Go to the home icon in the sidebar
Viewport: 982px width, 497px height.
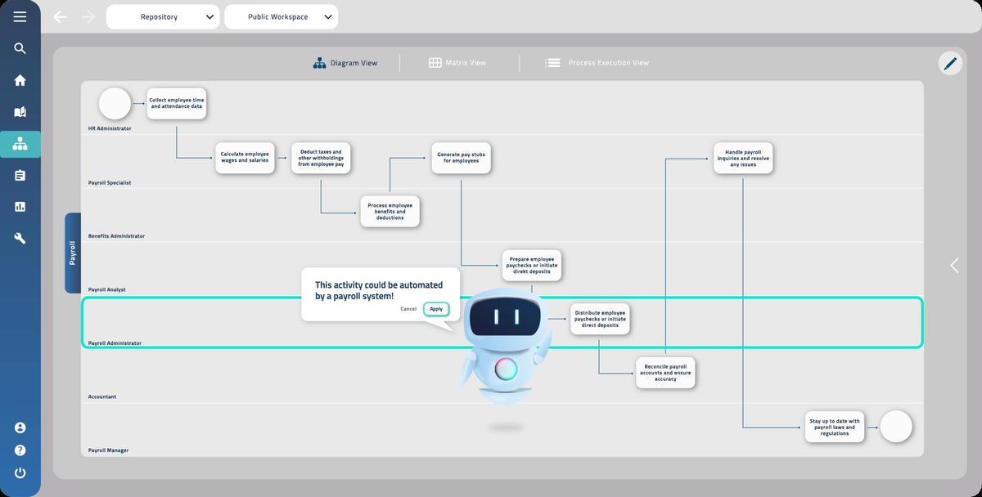click(x=20, y=80)
